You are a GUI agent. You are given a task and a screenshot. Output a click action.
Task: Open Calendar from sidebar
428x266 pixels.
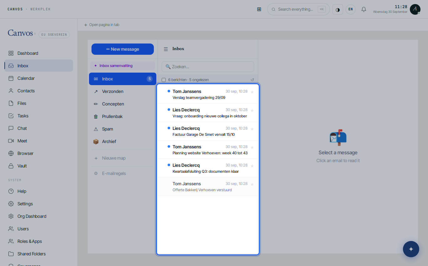39,78
